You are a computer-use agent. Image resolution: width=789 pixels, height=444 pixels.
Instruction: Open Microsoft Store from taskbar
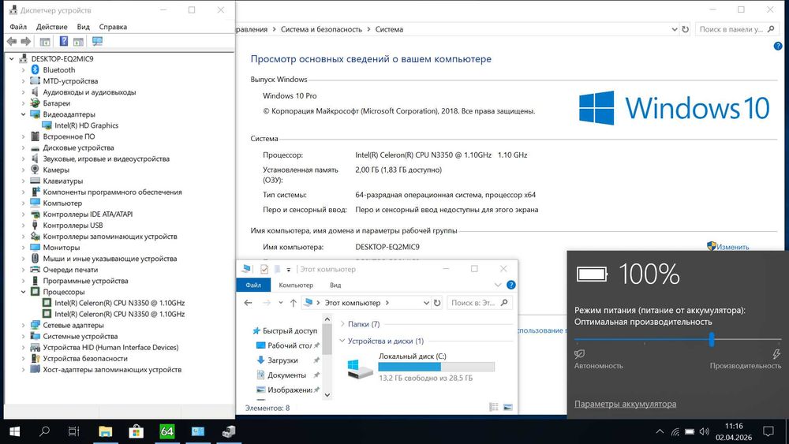pos(136,431)
